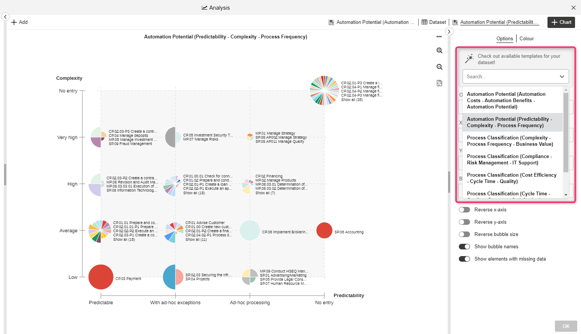The height and width of the screenshot is (334, 581).
Task: Expand the template search dropdown arrow
Action: [562, 76]
